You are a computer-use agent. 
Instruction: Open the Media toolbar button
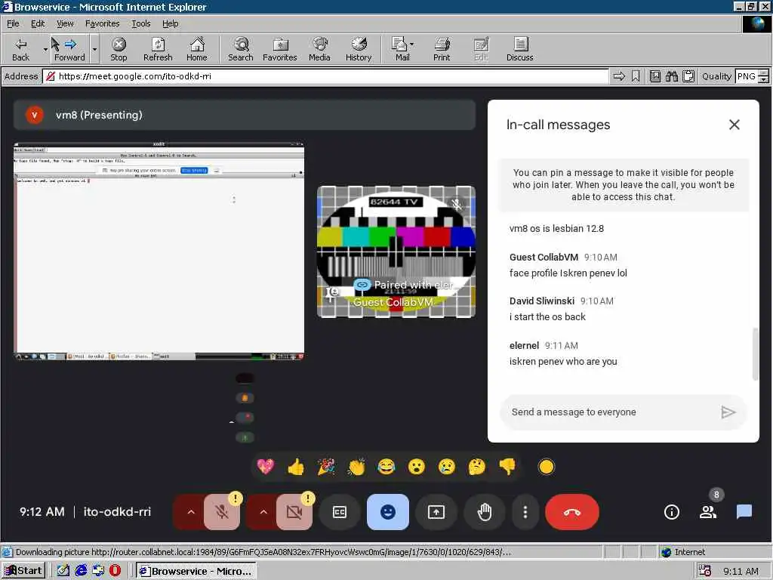tap(319, 49)
